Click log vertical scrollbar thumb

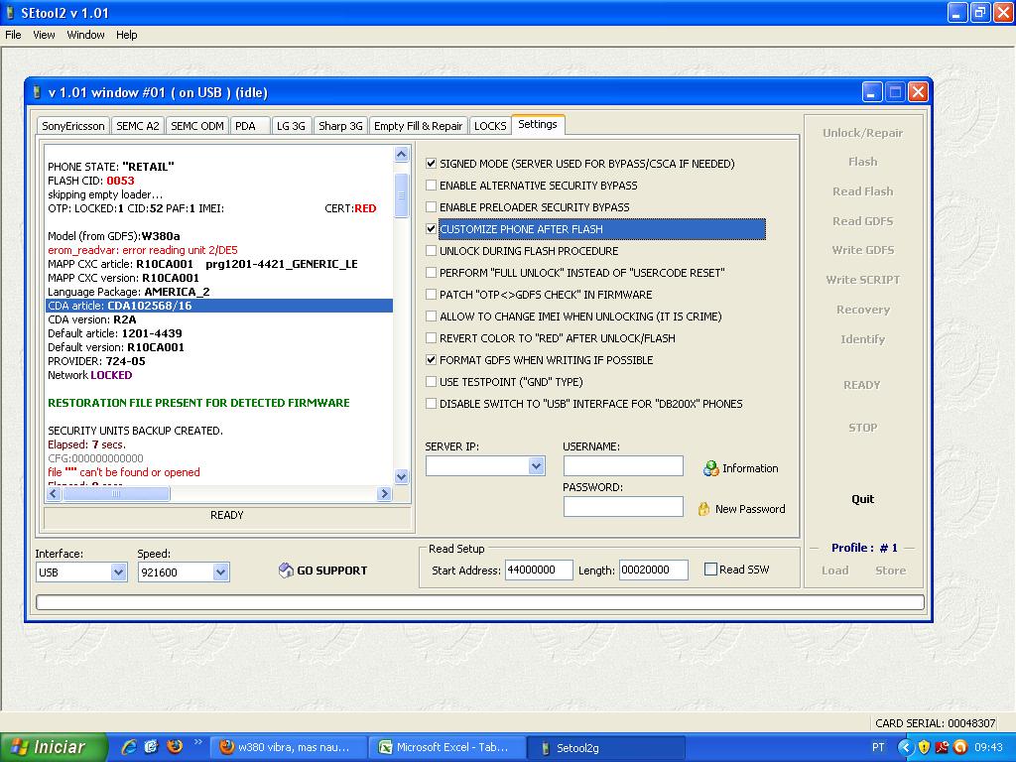(x=401, y=195)
